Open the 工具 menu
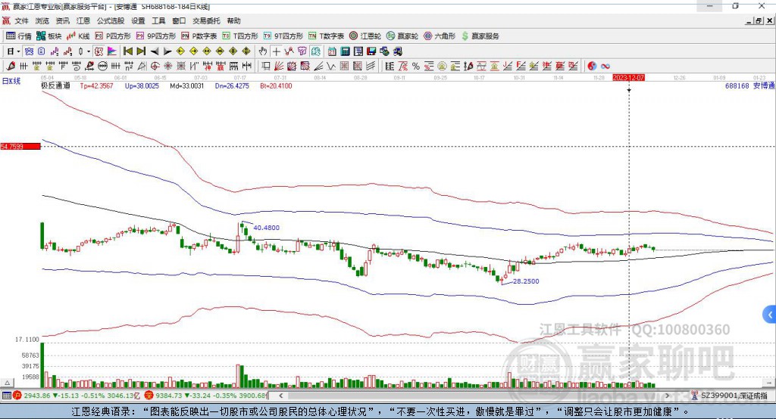This screenshot has height=419, width=776. tap(158, 20)
